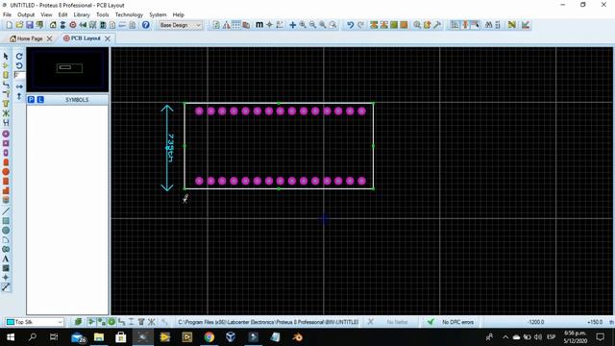Select the Connectivity Highlight tool
The height and width of the screenshot is (346, 615).
pos(6,122)
